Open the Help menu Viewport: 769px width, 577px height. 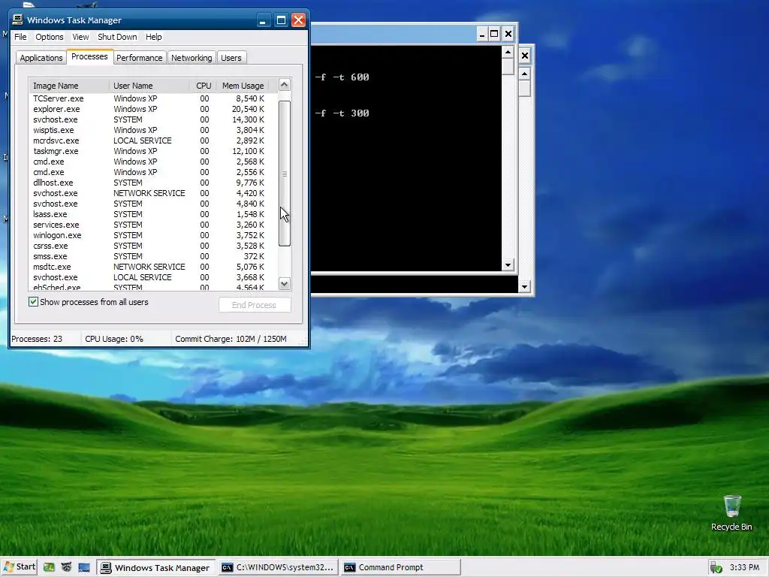(153, 37)
